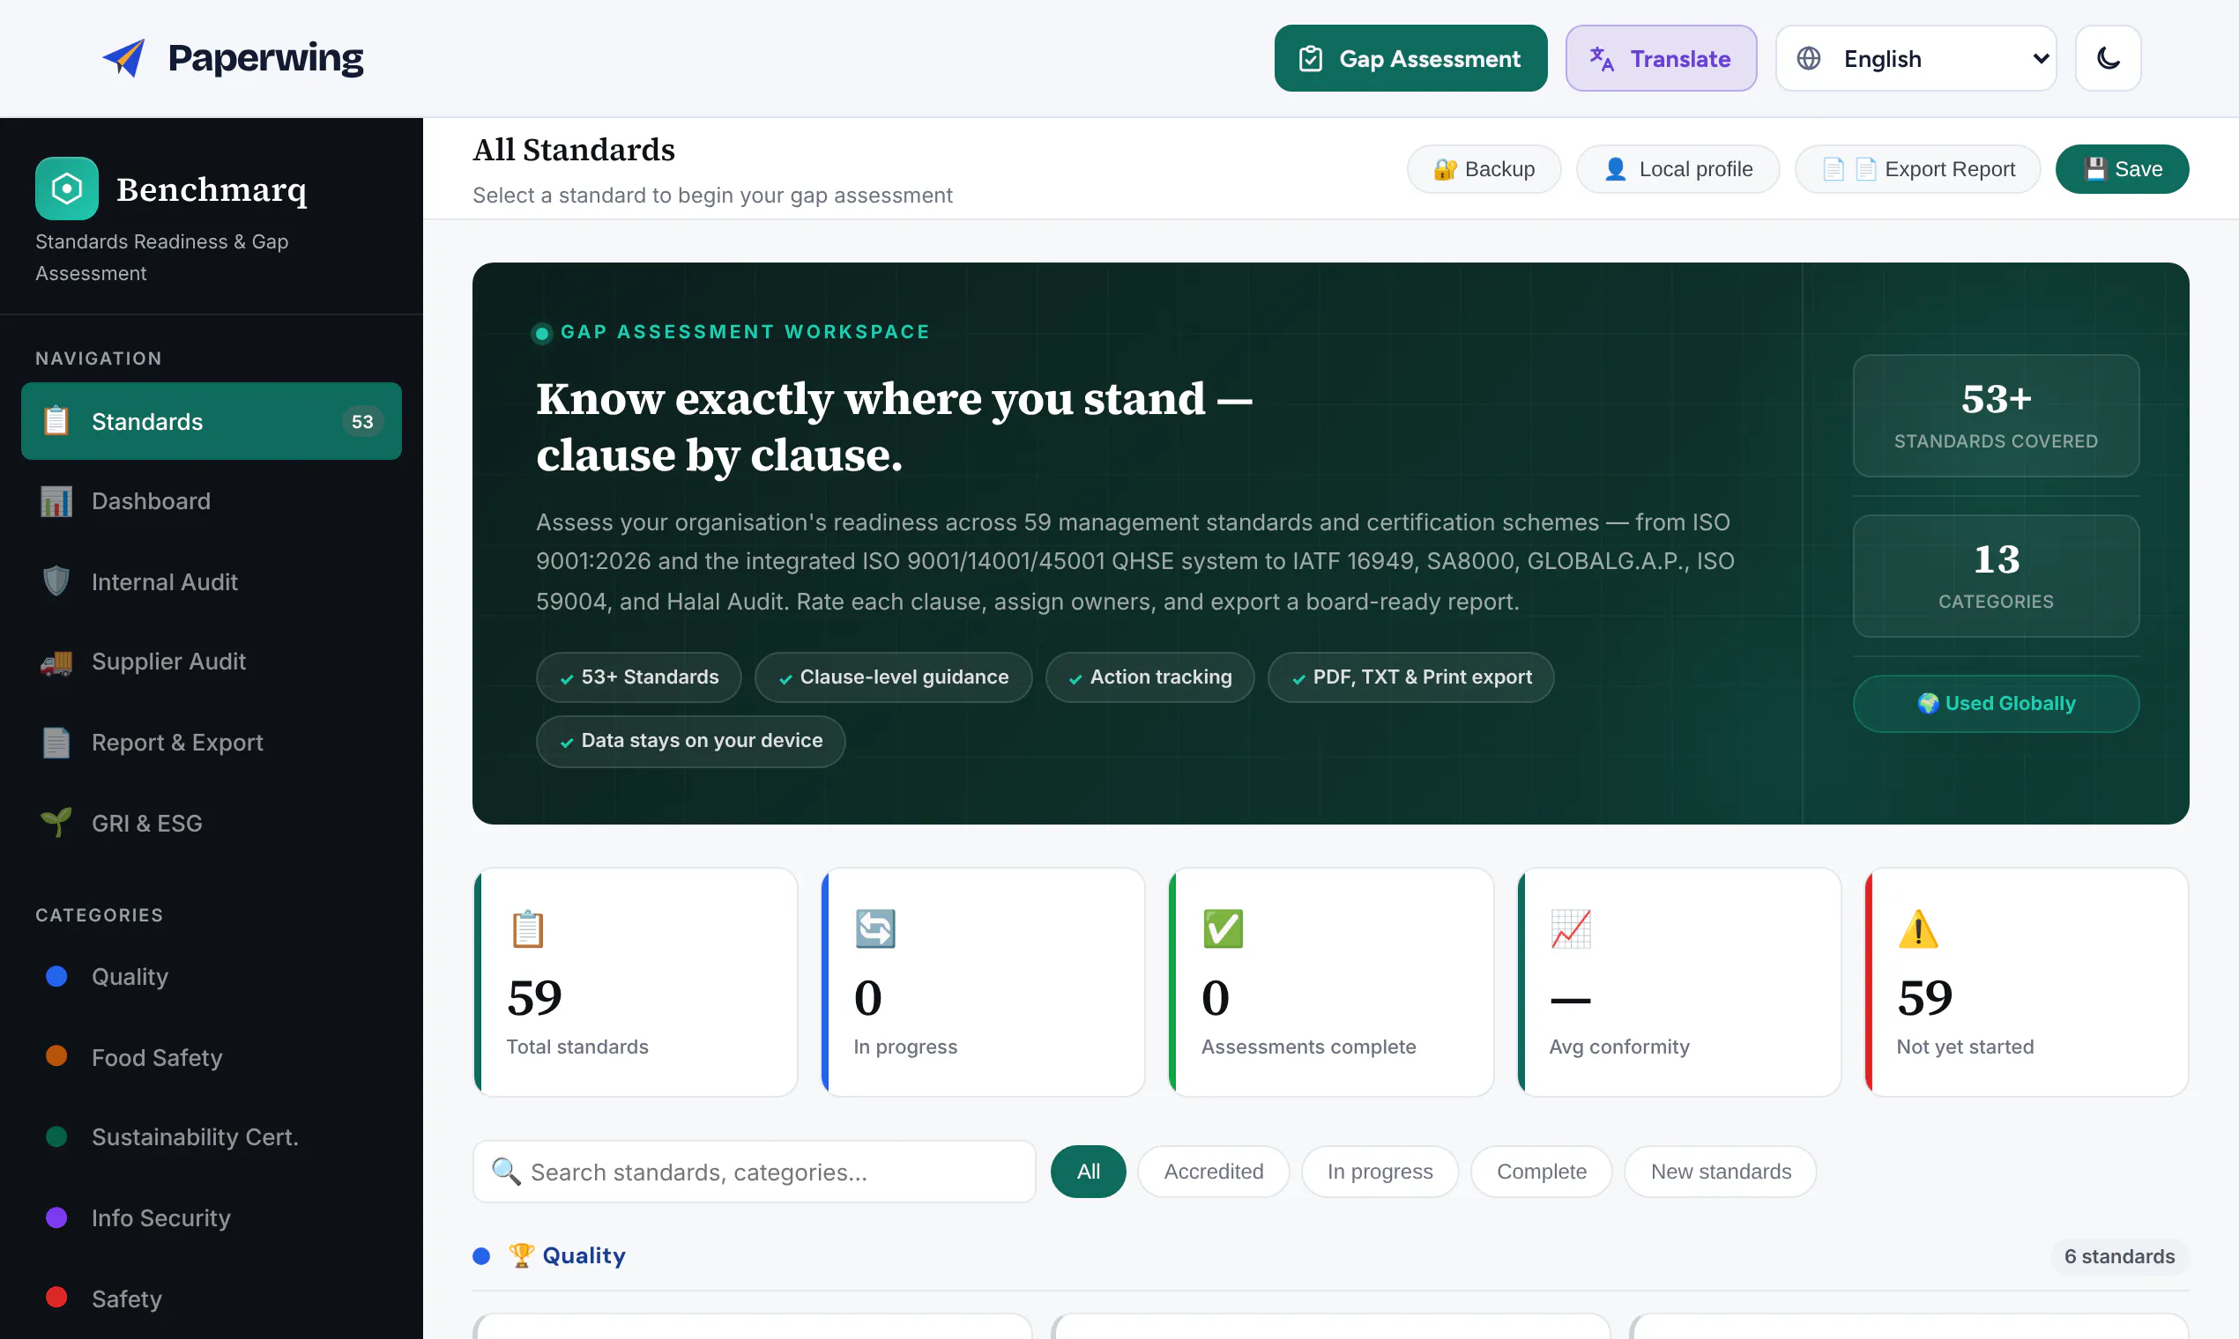The image size is (2239, 1339).
Task: Click the Not yet started warning icon
Action: 1917,928
